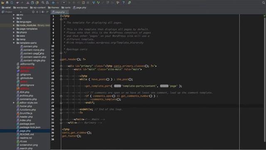Expand the sass folder
The height and width of the screenshot is (150, 266).
pyautogui.click(x=14, y=36)
